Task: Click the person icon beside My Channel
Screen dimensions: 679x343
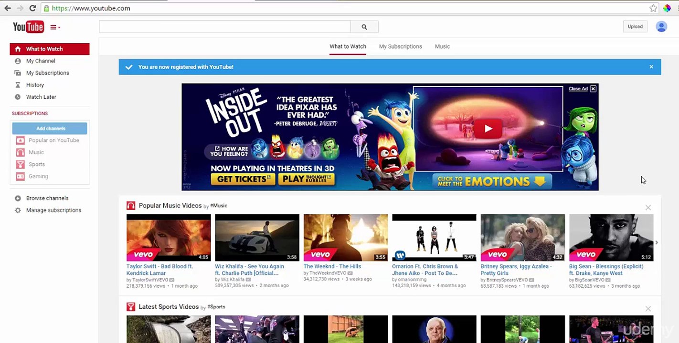Action: 18,61
